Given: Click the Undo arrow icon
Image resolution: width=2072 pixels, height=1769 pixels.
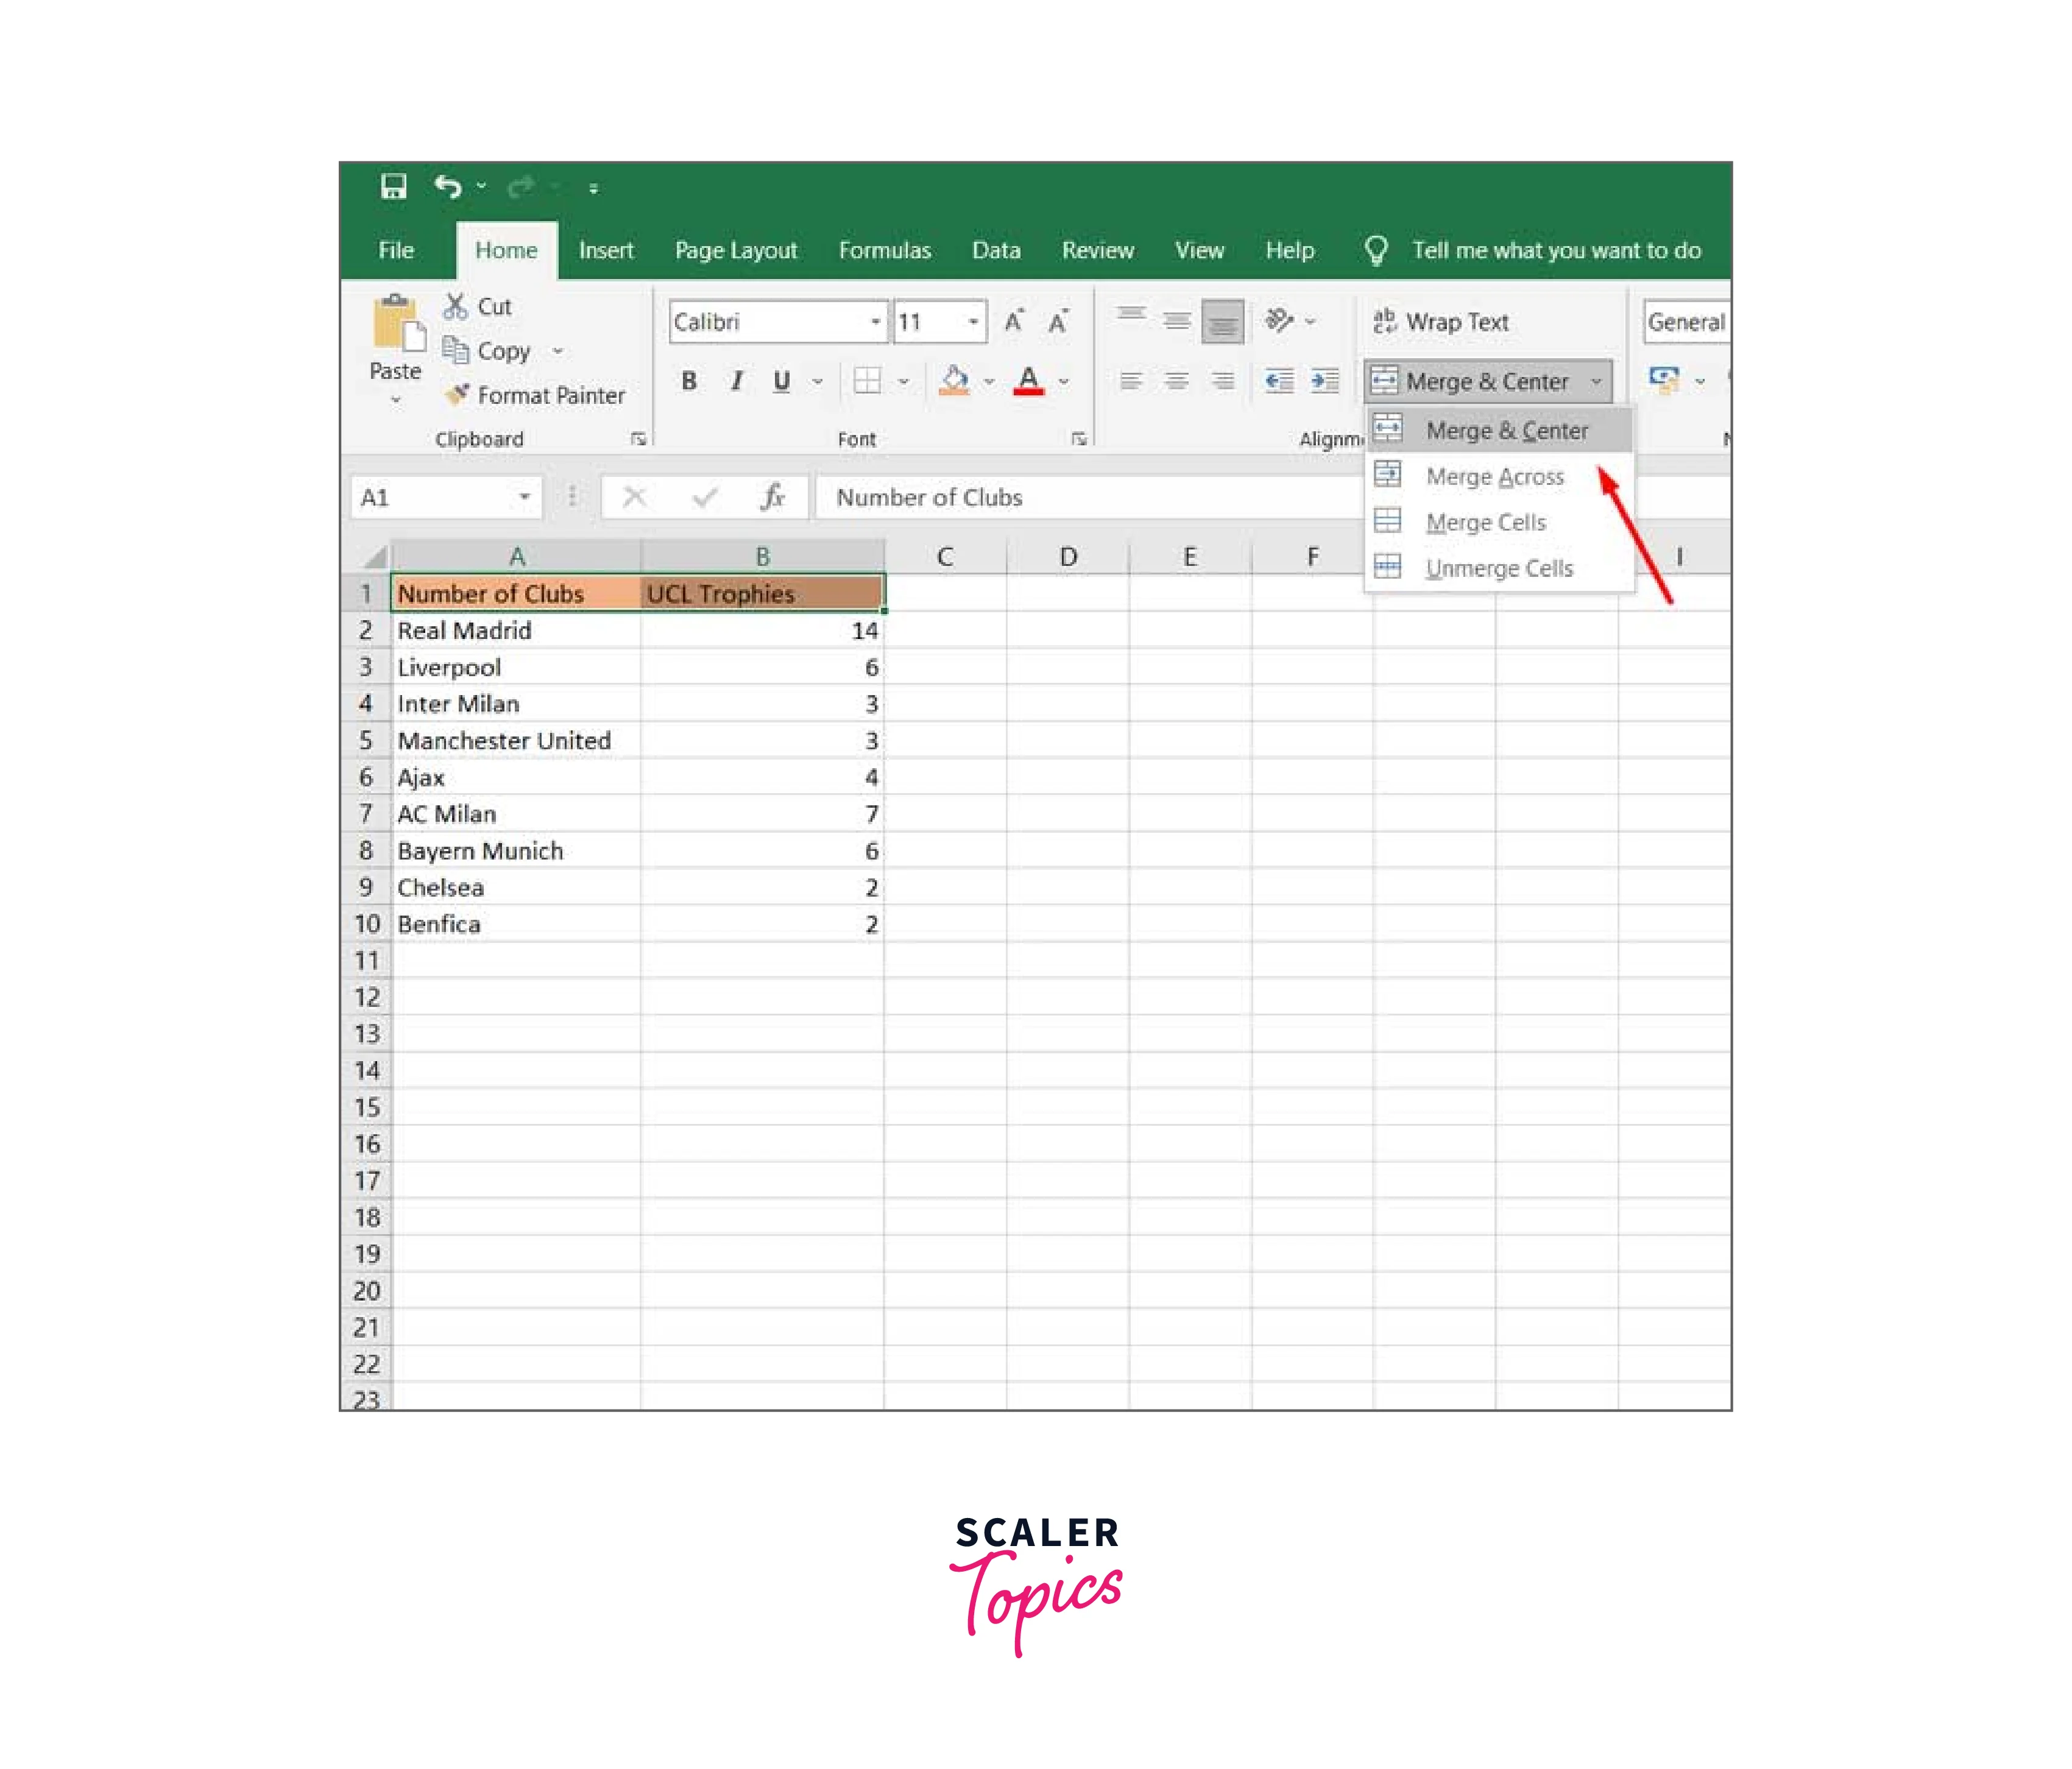Looking at the screenshot, I should click(x=448, y=187).
